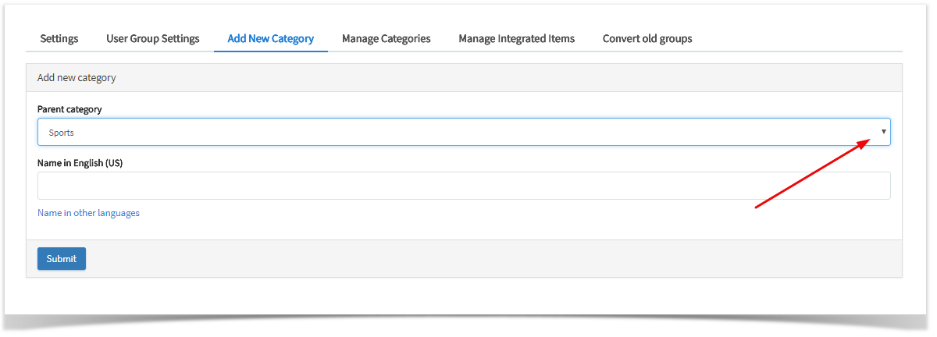Image resolution: width=937 pixels, height=337 pixels.
Task: Open the Manage Integrated Items tab
Action: (x=517, y=38)
